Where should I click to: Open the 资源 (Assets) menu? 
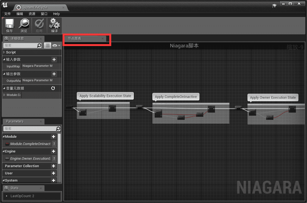coord(32,14)
